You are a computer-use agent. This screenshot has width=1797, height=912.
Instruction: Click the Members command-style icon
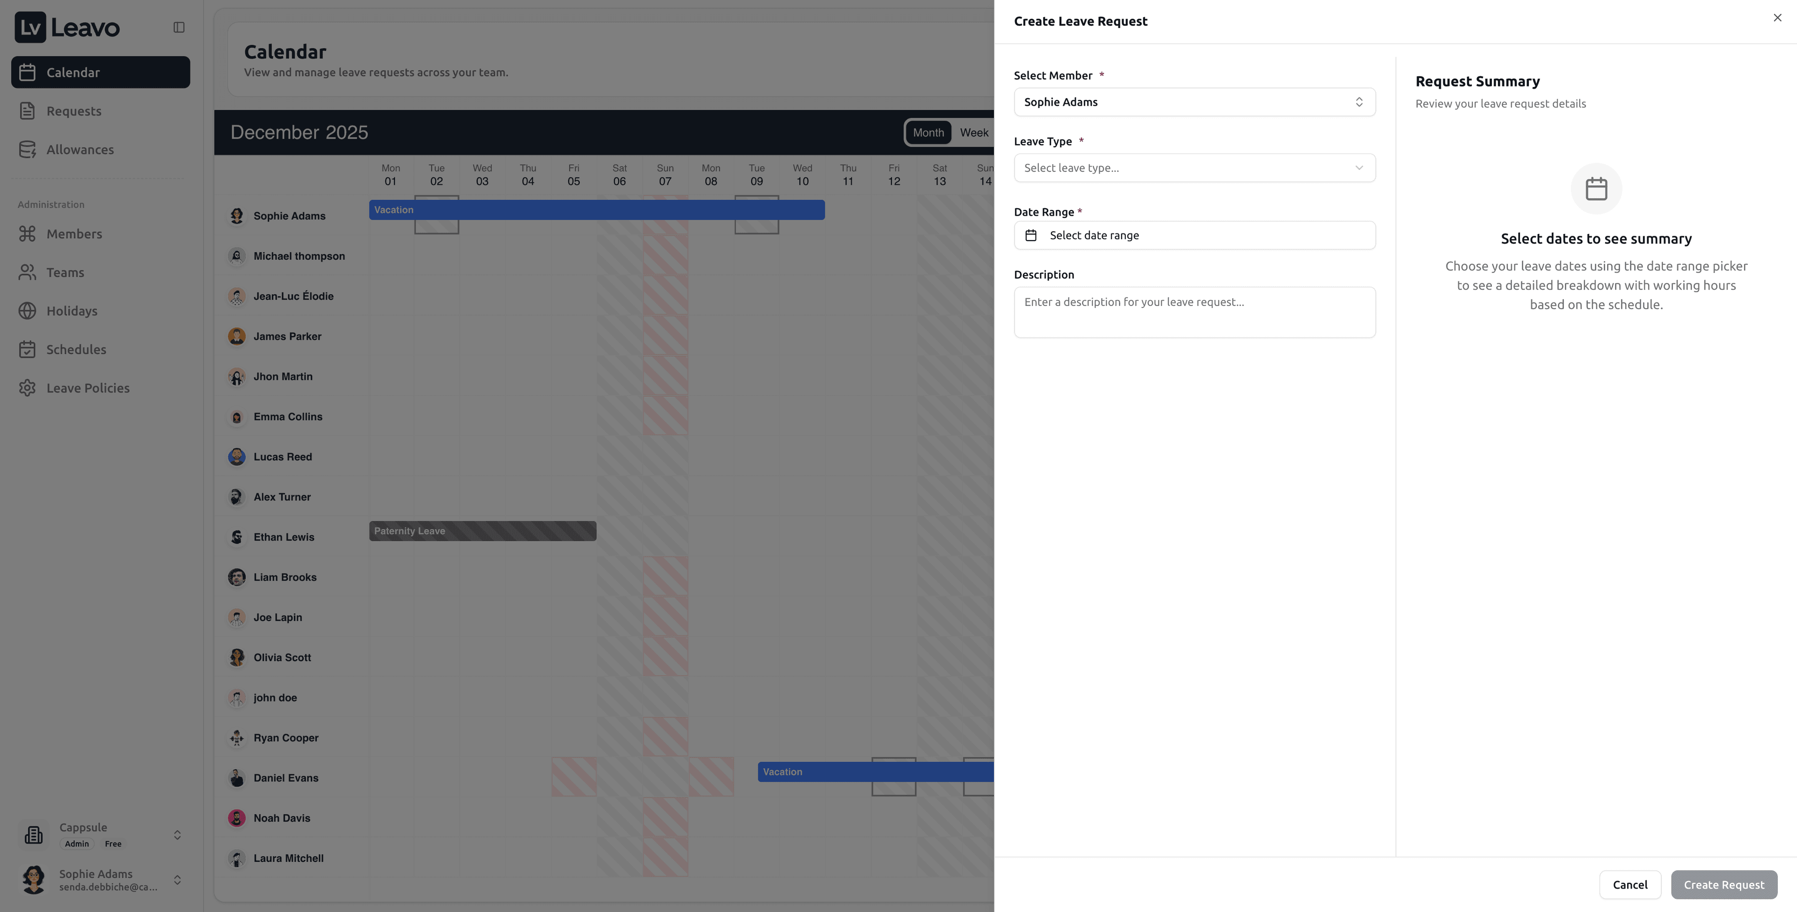click(x=27, y=234)
